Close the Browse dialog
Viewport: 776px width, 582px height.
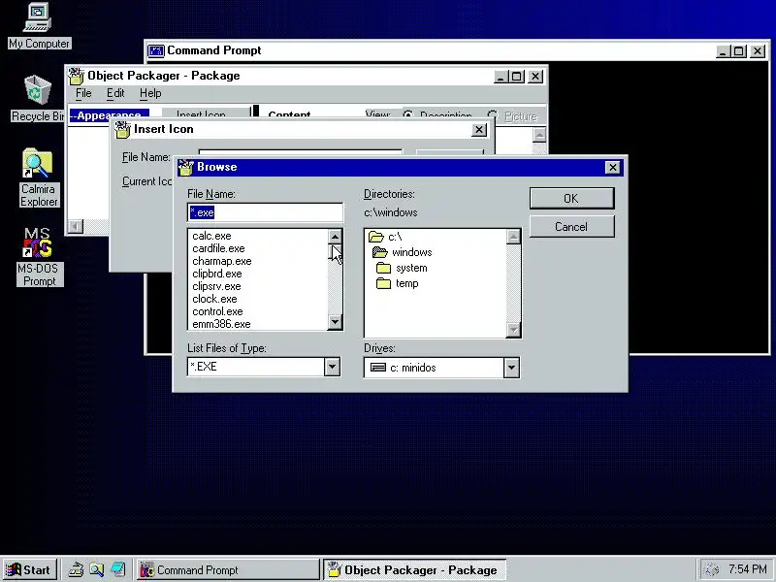pyautogui.click(x=613, y=167)
